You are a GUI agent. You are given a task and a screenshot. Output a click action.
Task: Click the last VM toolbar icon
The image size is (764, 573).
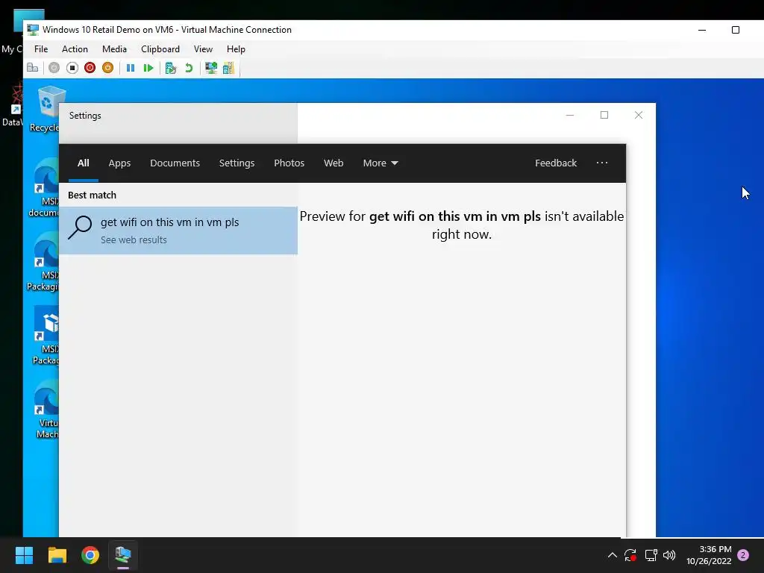(x=228, y=68)
